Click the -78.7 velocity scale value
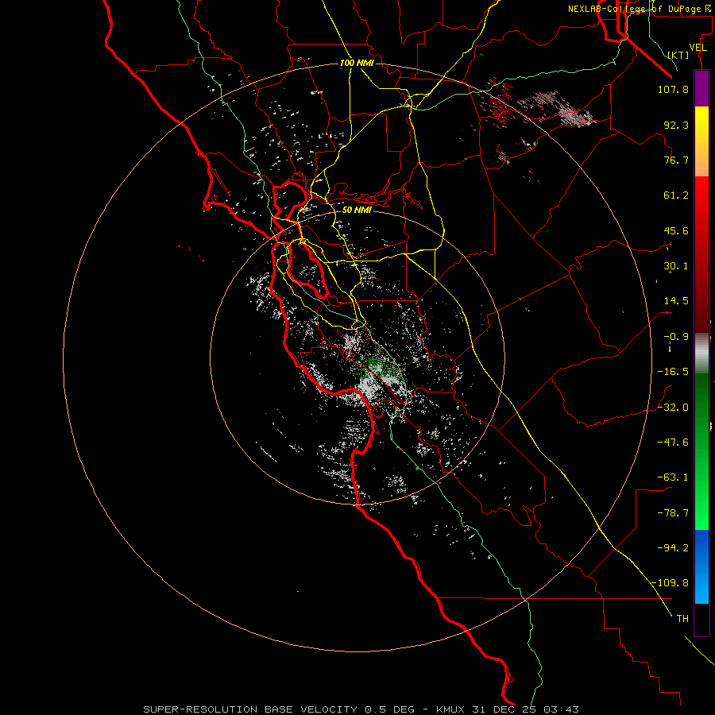 tap(673, 513)
